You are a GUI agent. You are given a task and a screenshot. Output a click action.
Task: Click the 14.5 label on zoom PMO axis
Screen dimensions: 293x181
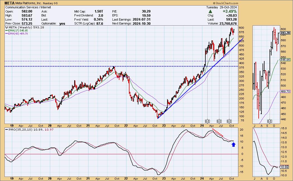(284, 133)
